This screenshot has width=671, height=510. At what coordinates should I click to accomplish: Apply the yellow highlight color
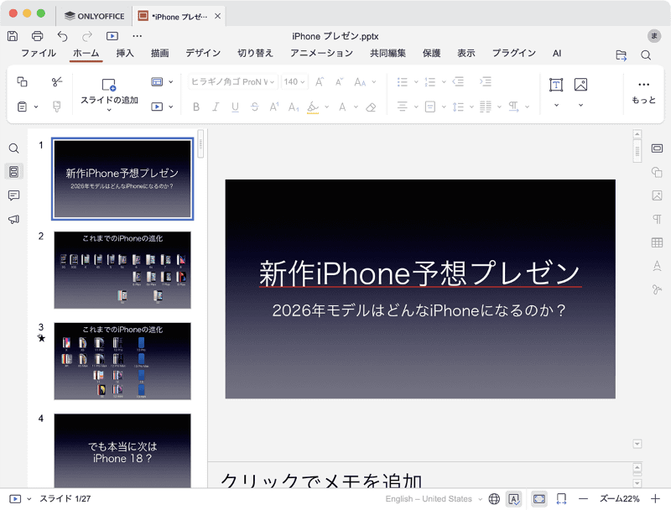pos(313,107)
